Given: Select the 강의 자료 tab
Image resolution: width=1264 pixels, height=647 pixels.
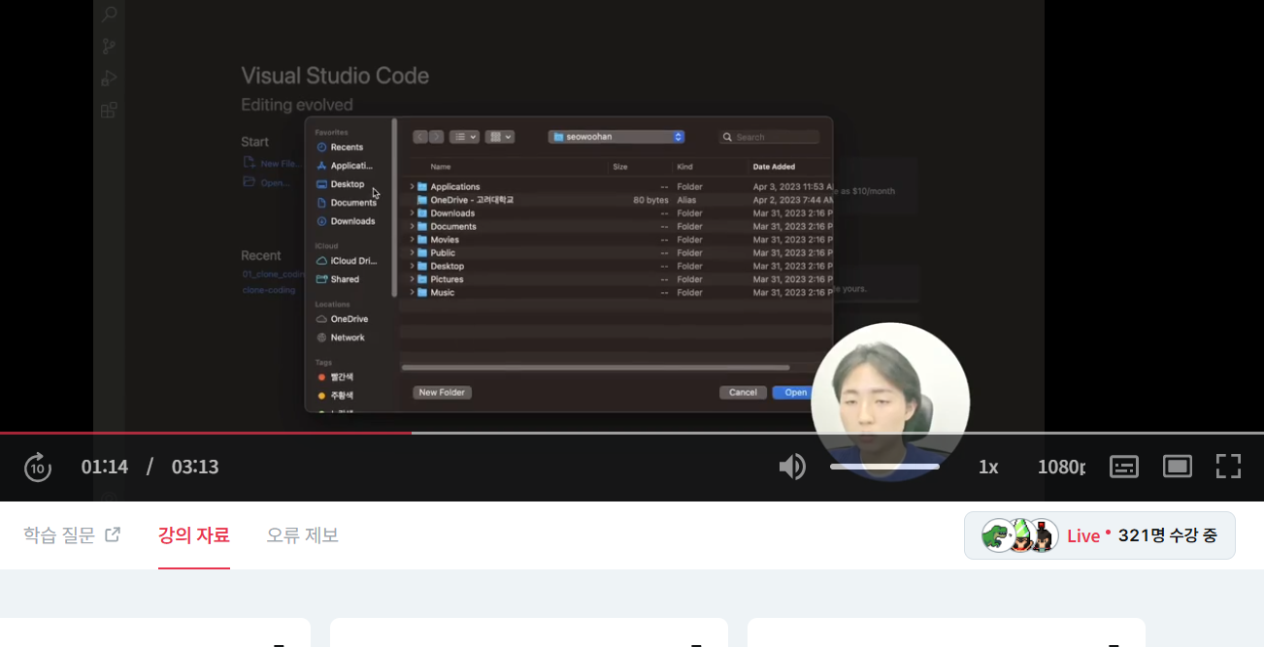Looking at the screenshot, I should click(x=194, y=534).
